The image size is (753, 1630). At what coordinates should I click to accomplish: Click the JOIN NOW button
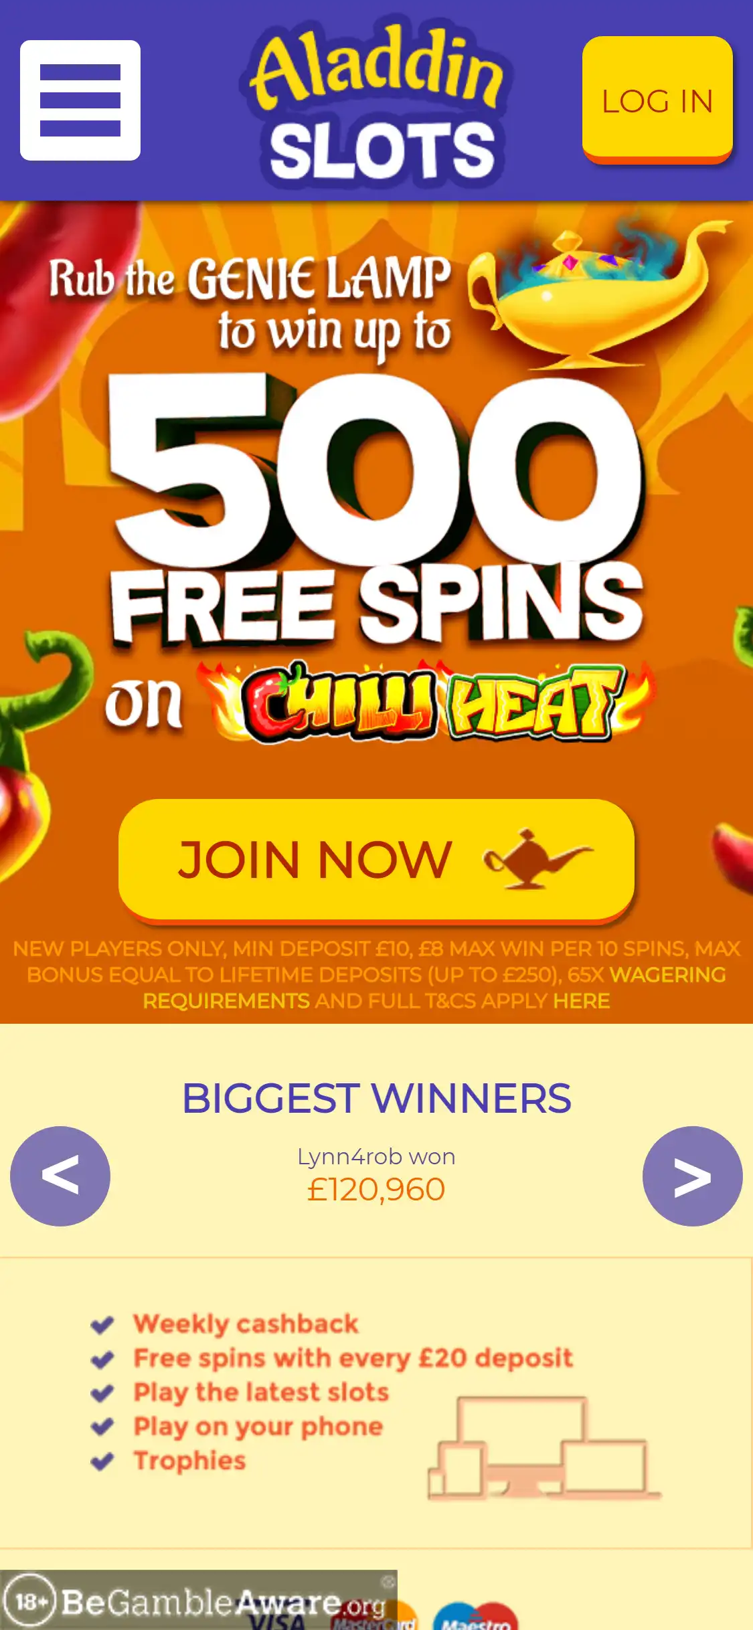click(376, 860)
